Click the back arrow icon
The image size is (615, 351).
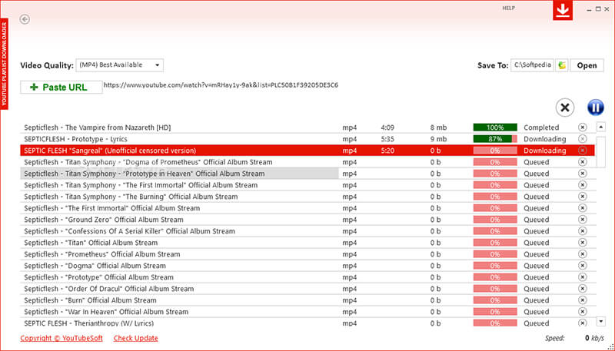[x=25, y=18]
